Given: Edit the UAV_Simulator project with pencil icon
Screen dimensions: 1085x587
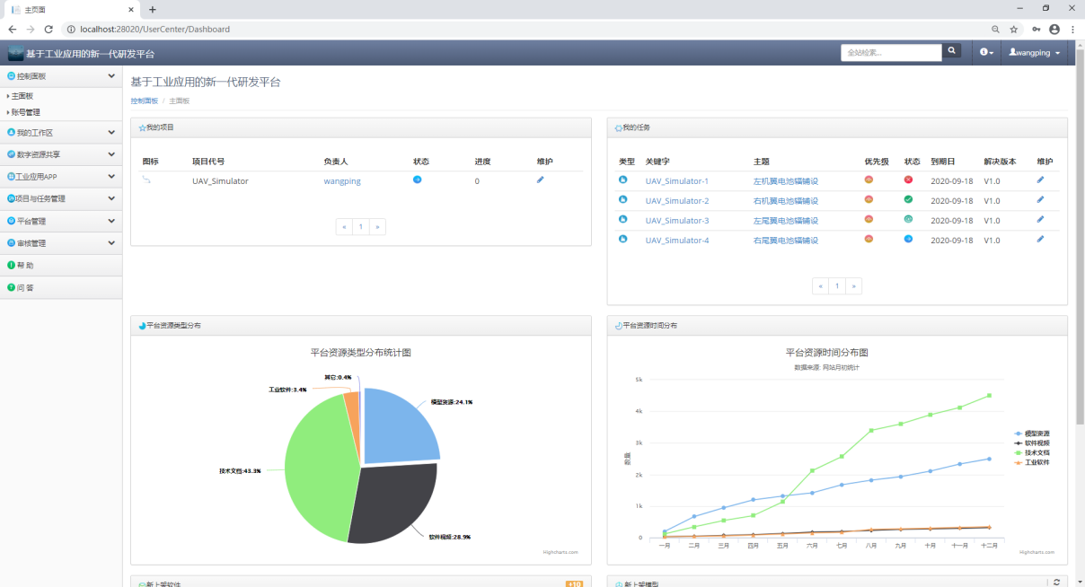Looking at the screenshot, I should (x=541, y=180).
